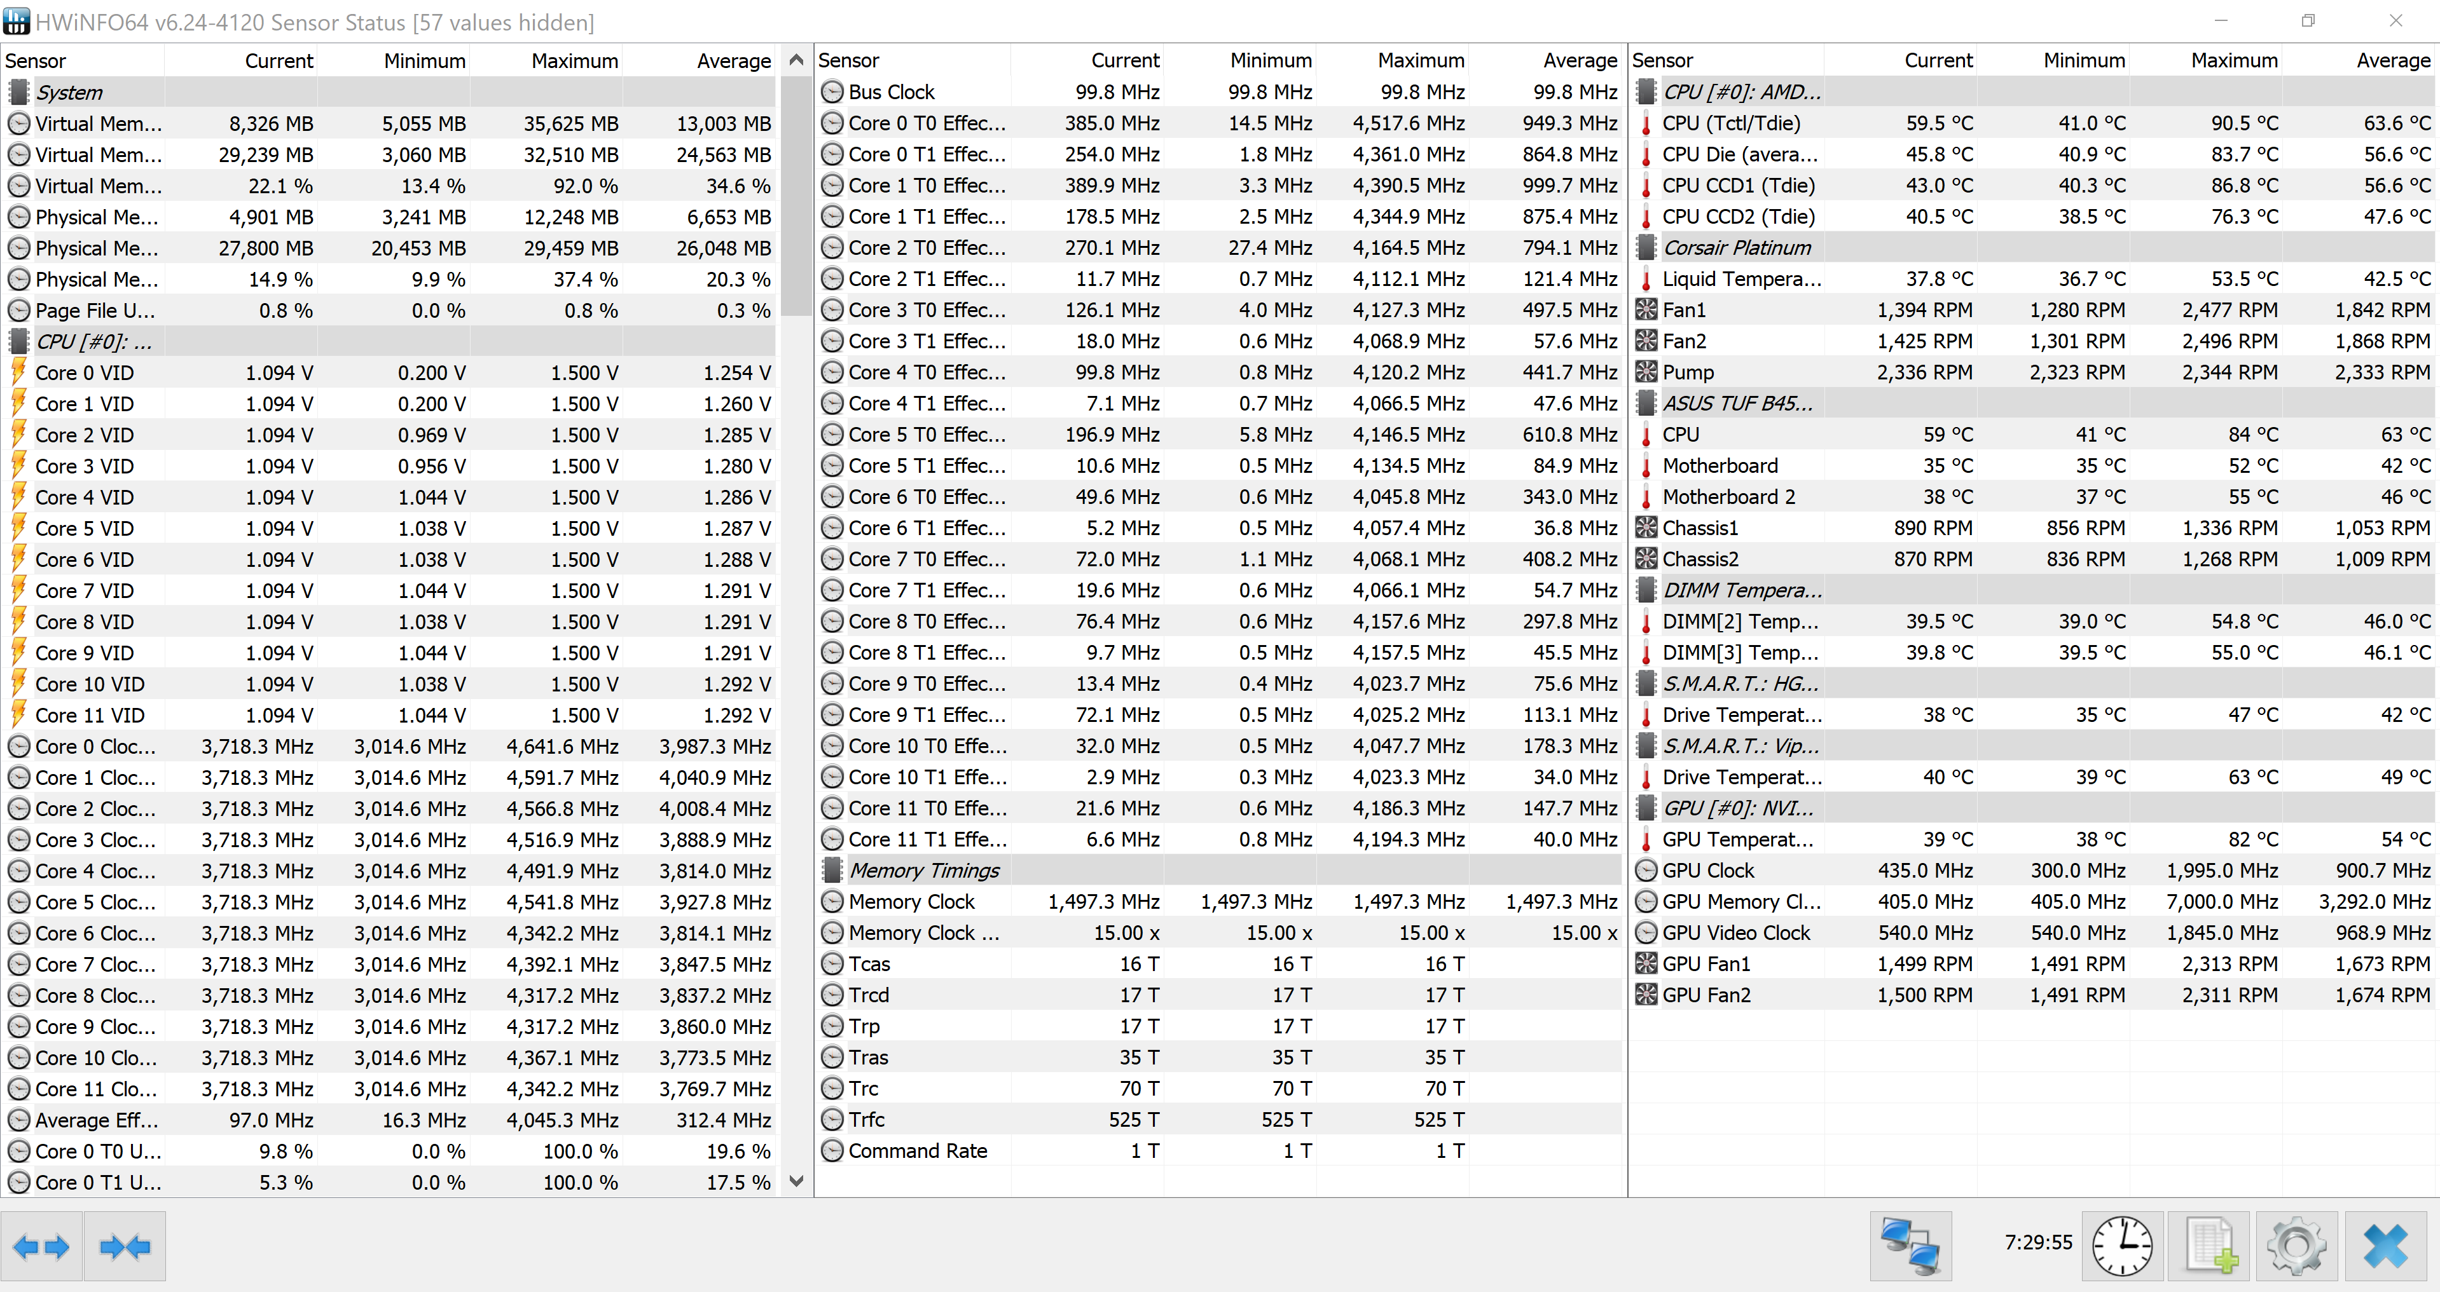Select the GPU Temperature thermometer row
Image resolution: width=2440 pixels, height=1292 pixels.
(1737, 839)
